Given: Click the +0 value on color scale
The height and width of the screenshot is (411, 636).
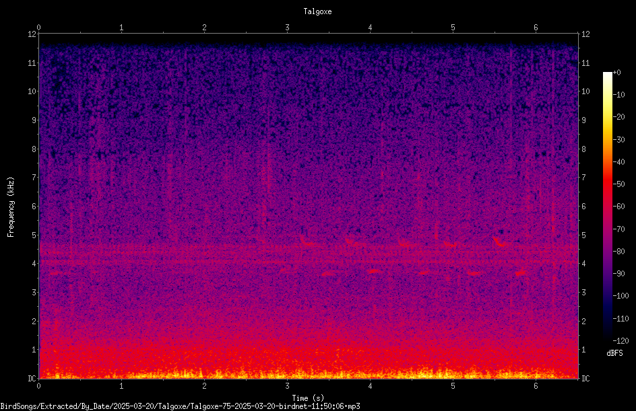Looking at the screenshot, I should [617, 73].
